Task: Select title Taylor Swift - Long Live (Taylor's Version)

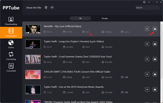Action: click(x=74, y=41)
